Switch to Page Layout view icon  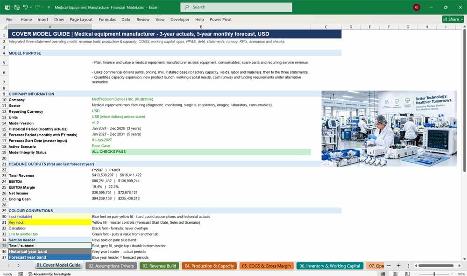point(395,274)
